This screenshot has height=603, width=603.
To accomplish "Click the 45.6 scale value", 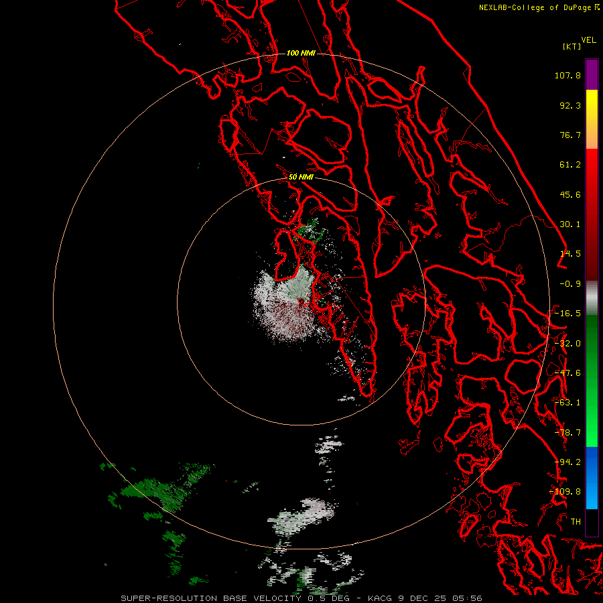I will click(570, 194).
